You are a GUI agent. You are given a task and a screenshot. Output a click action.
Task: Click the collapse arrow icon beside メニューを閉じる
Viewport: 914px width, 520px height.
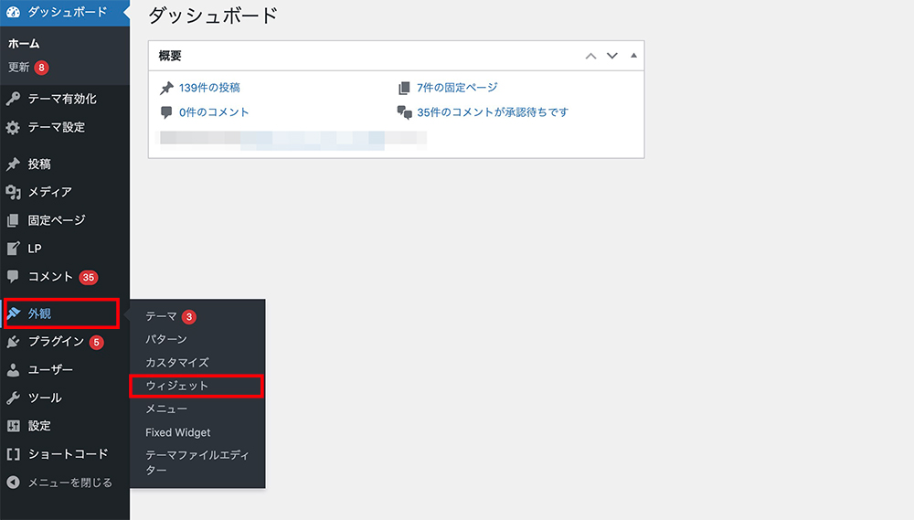tap(13, 483)
